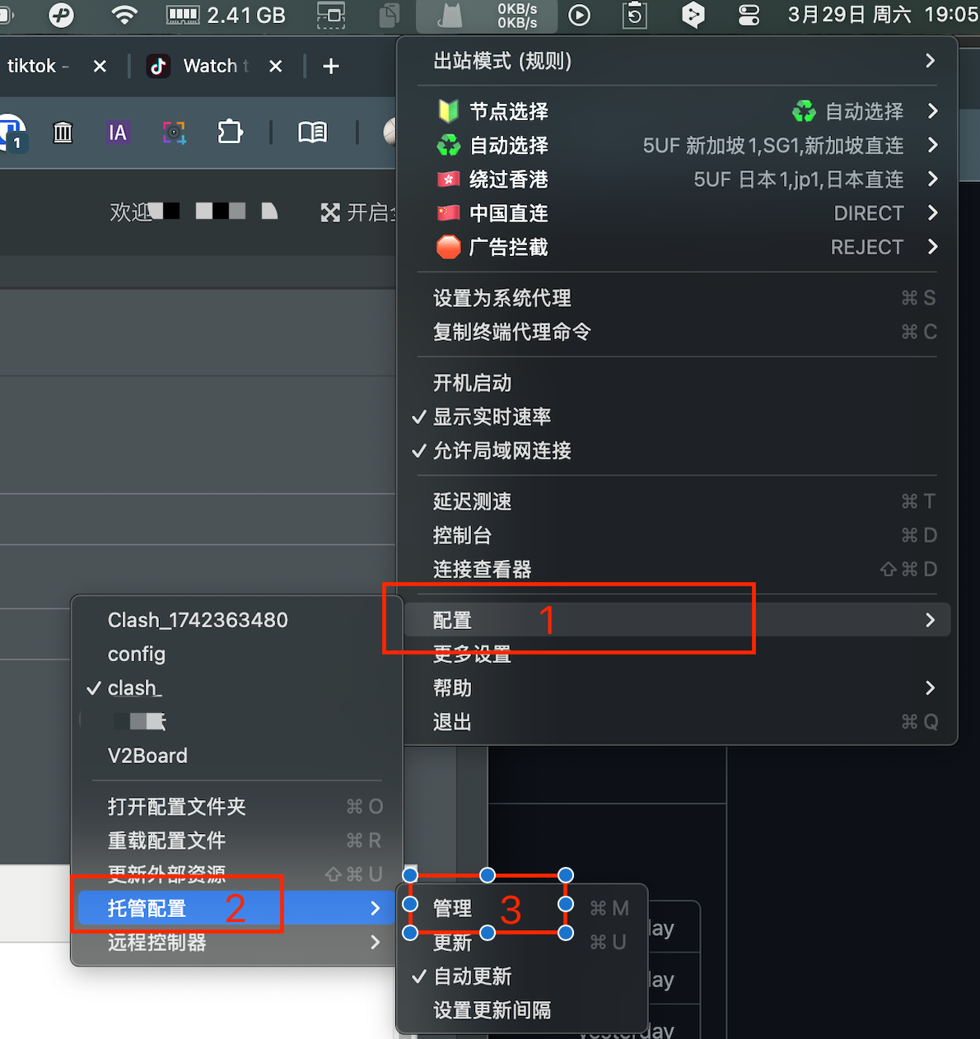Toggle 允许局域网连接 setting
The image size is (980, 1039).
(502, 451)
